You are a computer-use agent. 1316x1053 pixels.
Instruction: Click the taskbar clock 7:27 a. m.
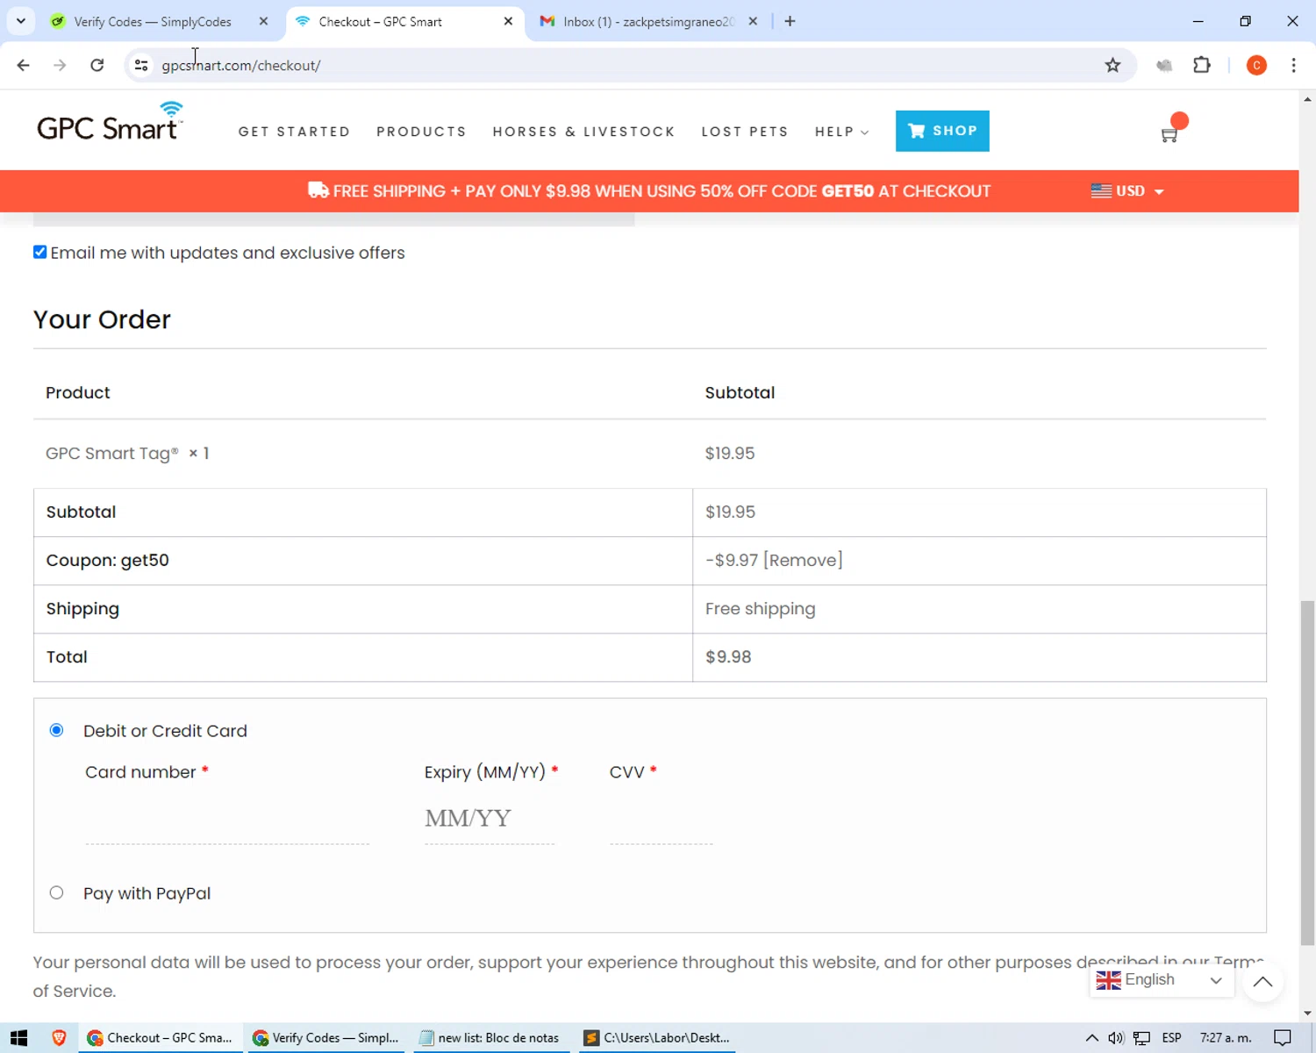click(x=1226, y=1038)
